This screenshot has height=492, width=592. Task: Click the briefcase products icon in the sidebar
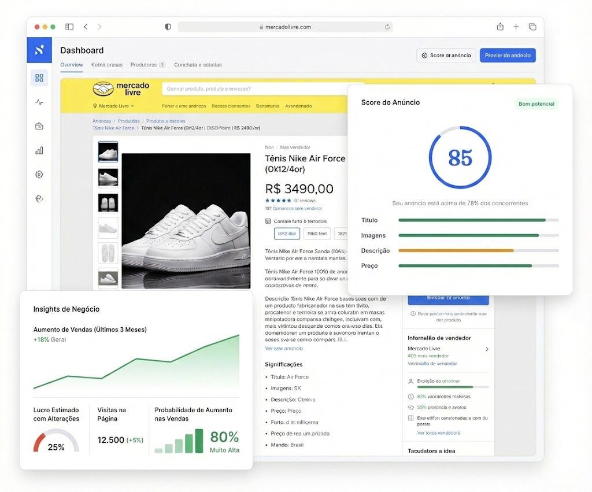[x=39, y=126]
